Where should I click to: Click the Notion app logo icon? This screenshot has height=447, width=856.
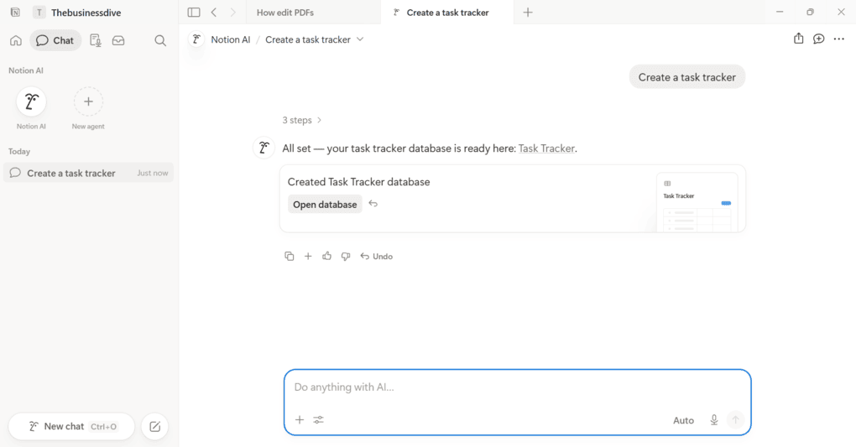pos(15,12)
